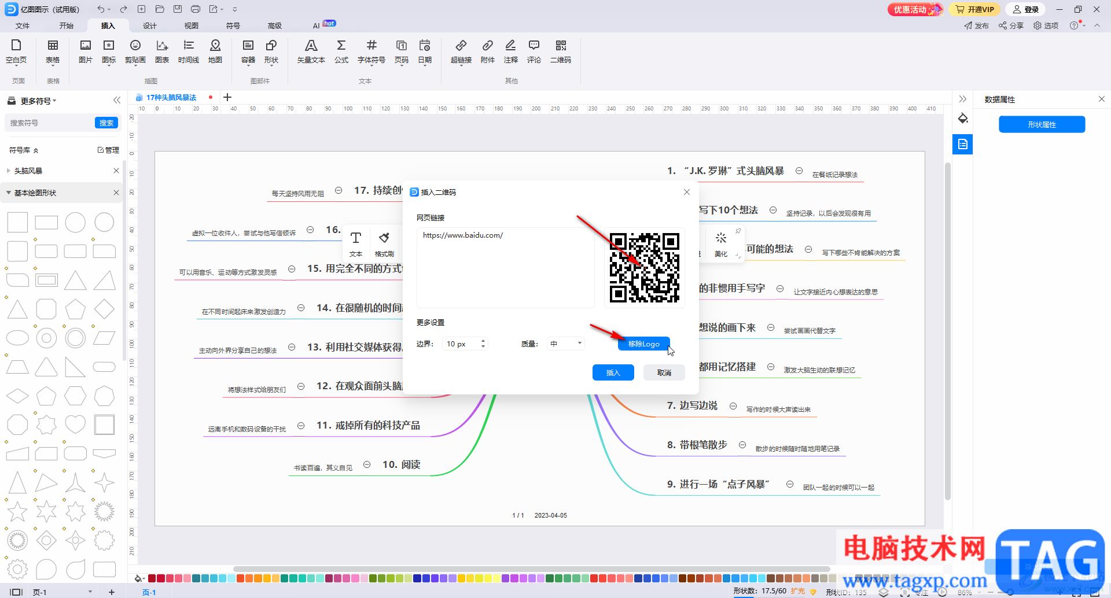Click the 美化 beautify tool

point(721,243)
